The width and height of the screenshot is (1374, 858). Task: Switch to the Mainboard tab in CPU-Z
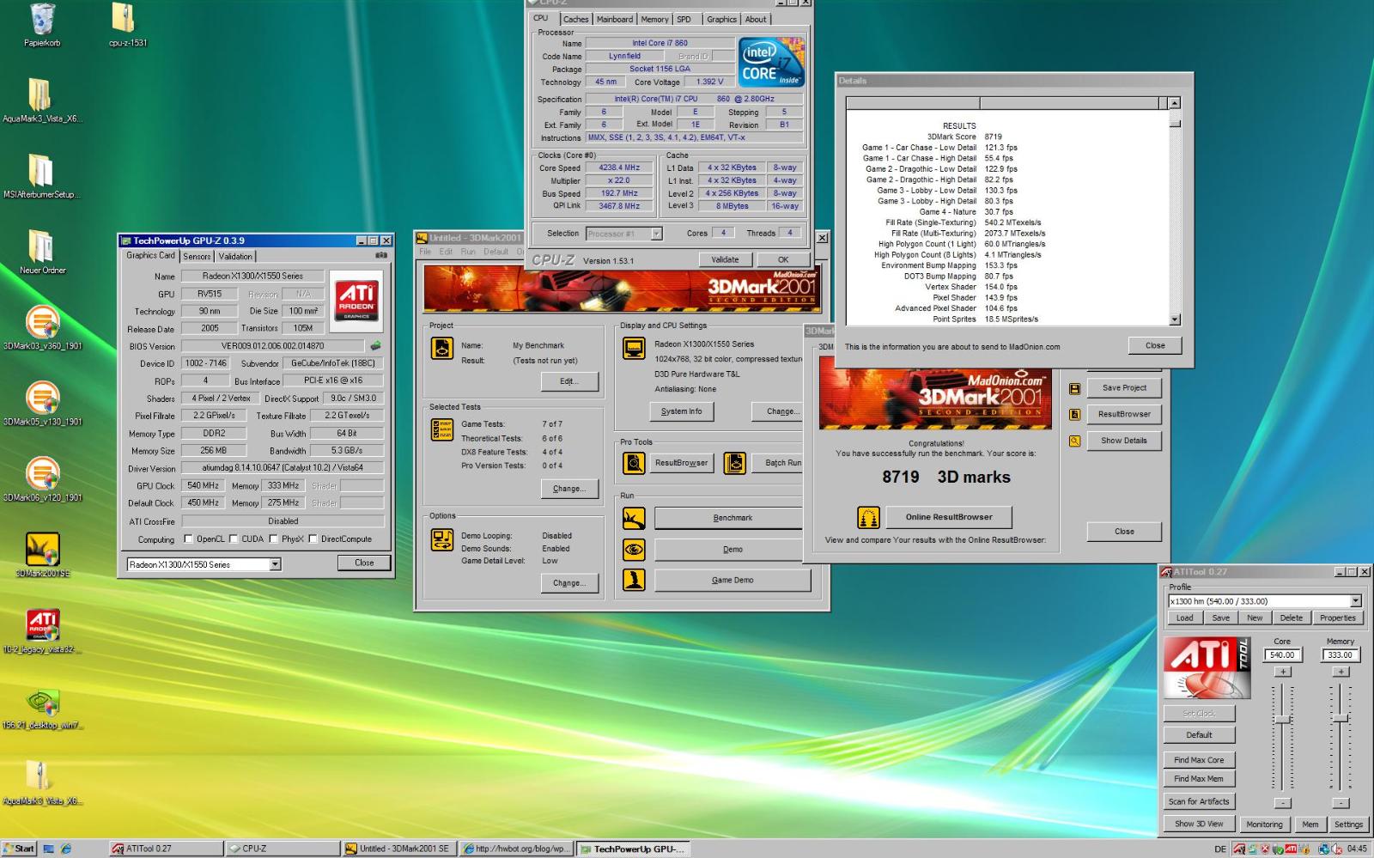pyautogui.click(x=614, y=19)
